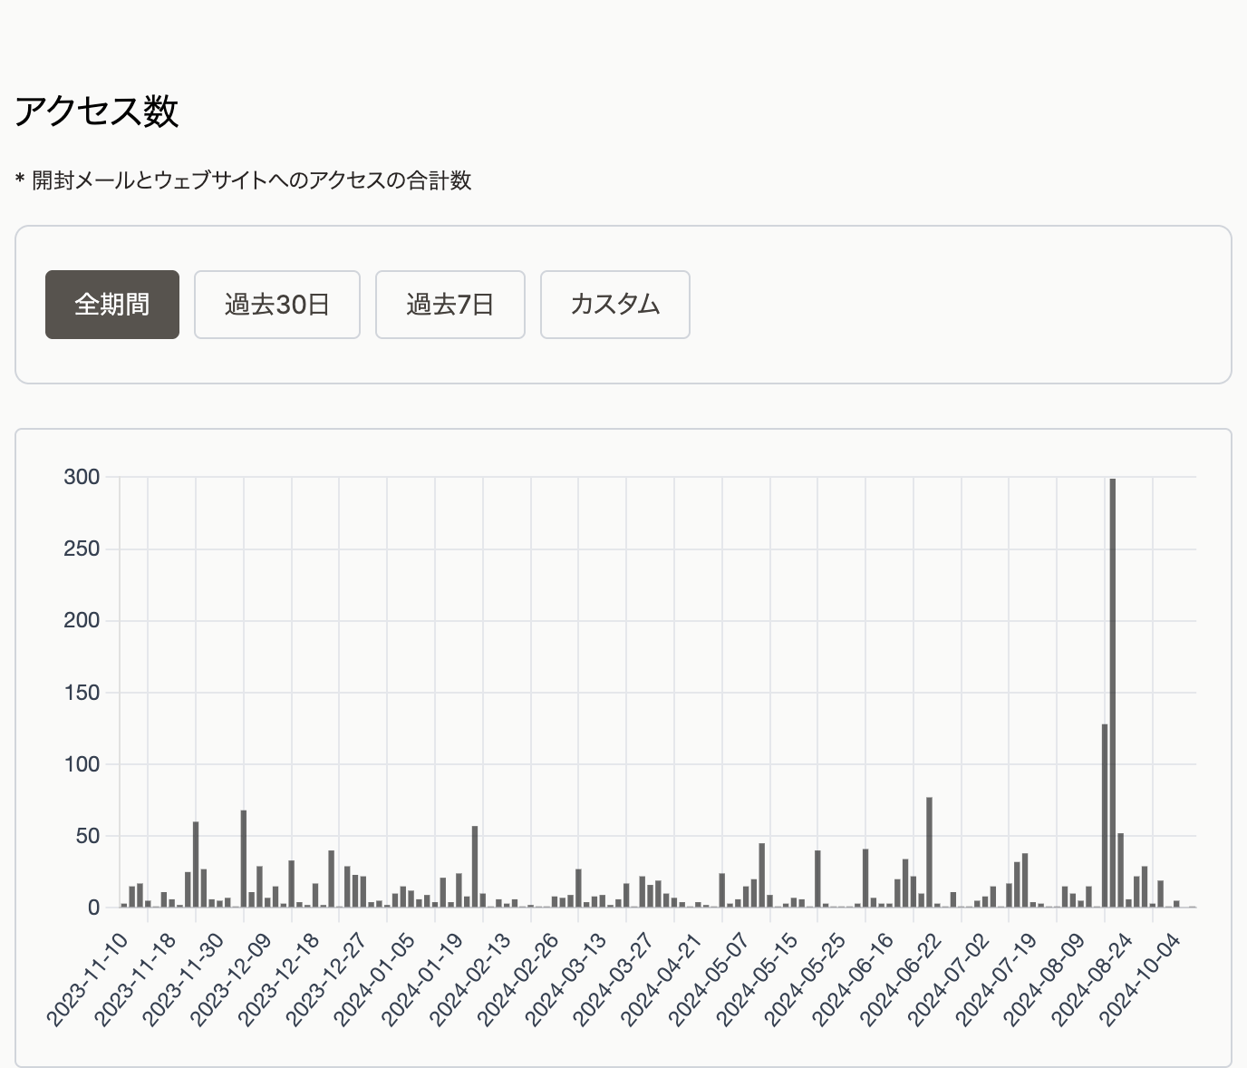Click the アクセス数 page heading
This screenshot has height=1068, width=1247.
(x=97, y=112)
